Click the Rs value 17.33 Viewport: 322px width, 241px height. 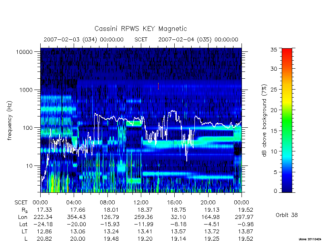[44, 210]
